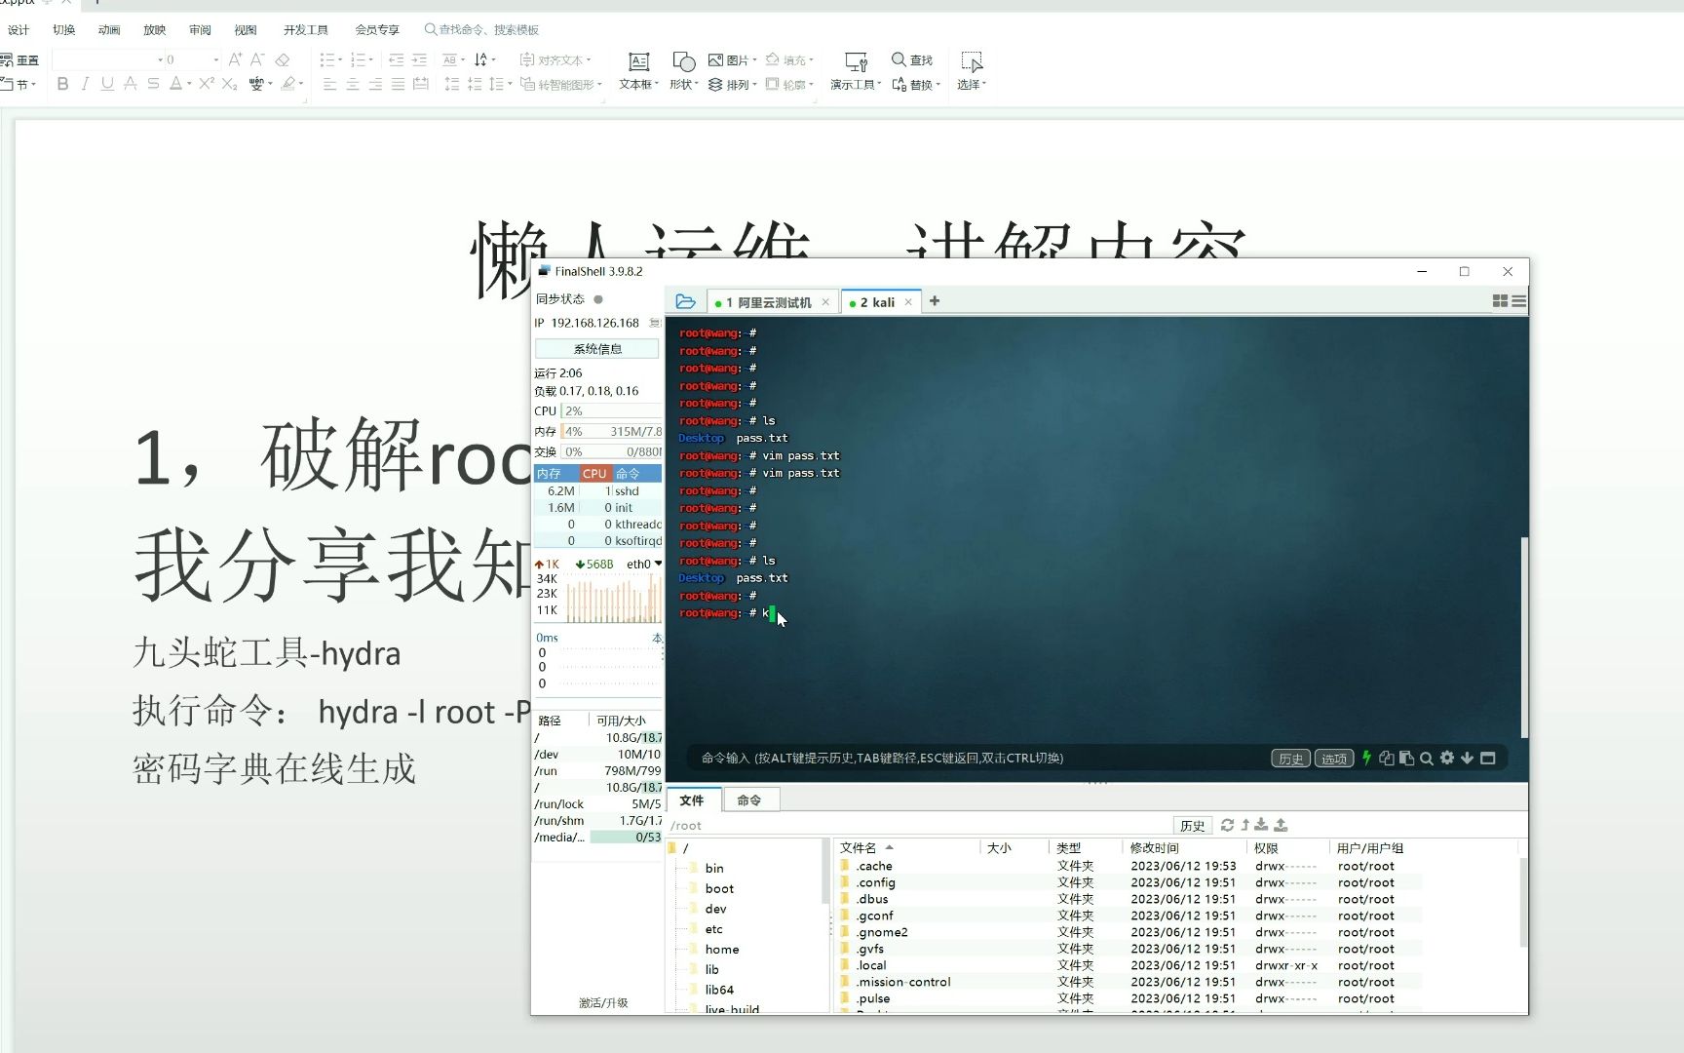Screen dimensions: 1684x1053
Task: Search terminal output with the magnifier icon
Action: tap(1427, 758)
